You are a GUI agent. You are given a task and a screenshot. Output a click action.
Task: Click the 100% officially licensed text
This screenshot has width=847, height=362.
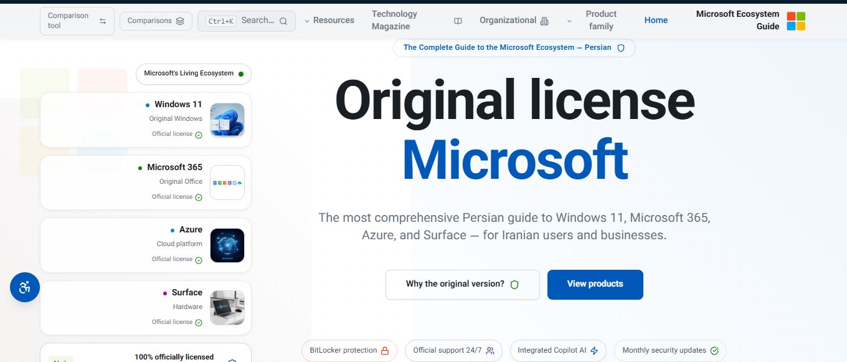(174, 357)
